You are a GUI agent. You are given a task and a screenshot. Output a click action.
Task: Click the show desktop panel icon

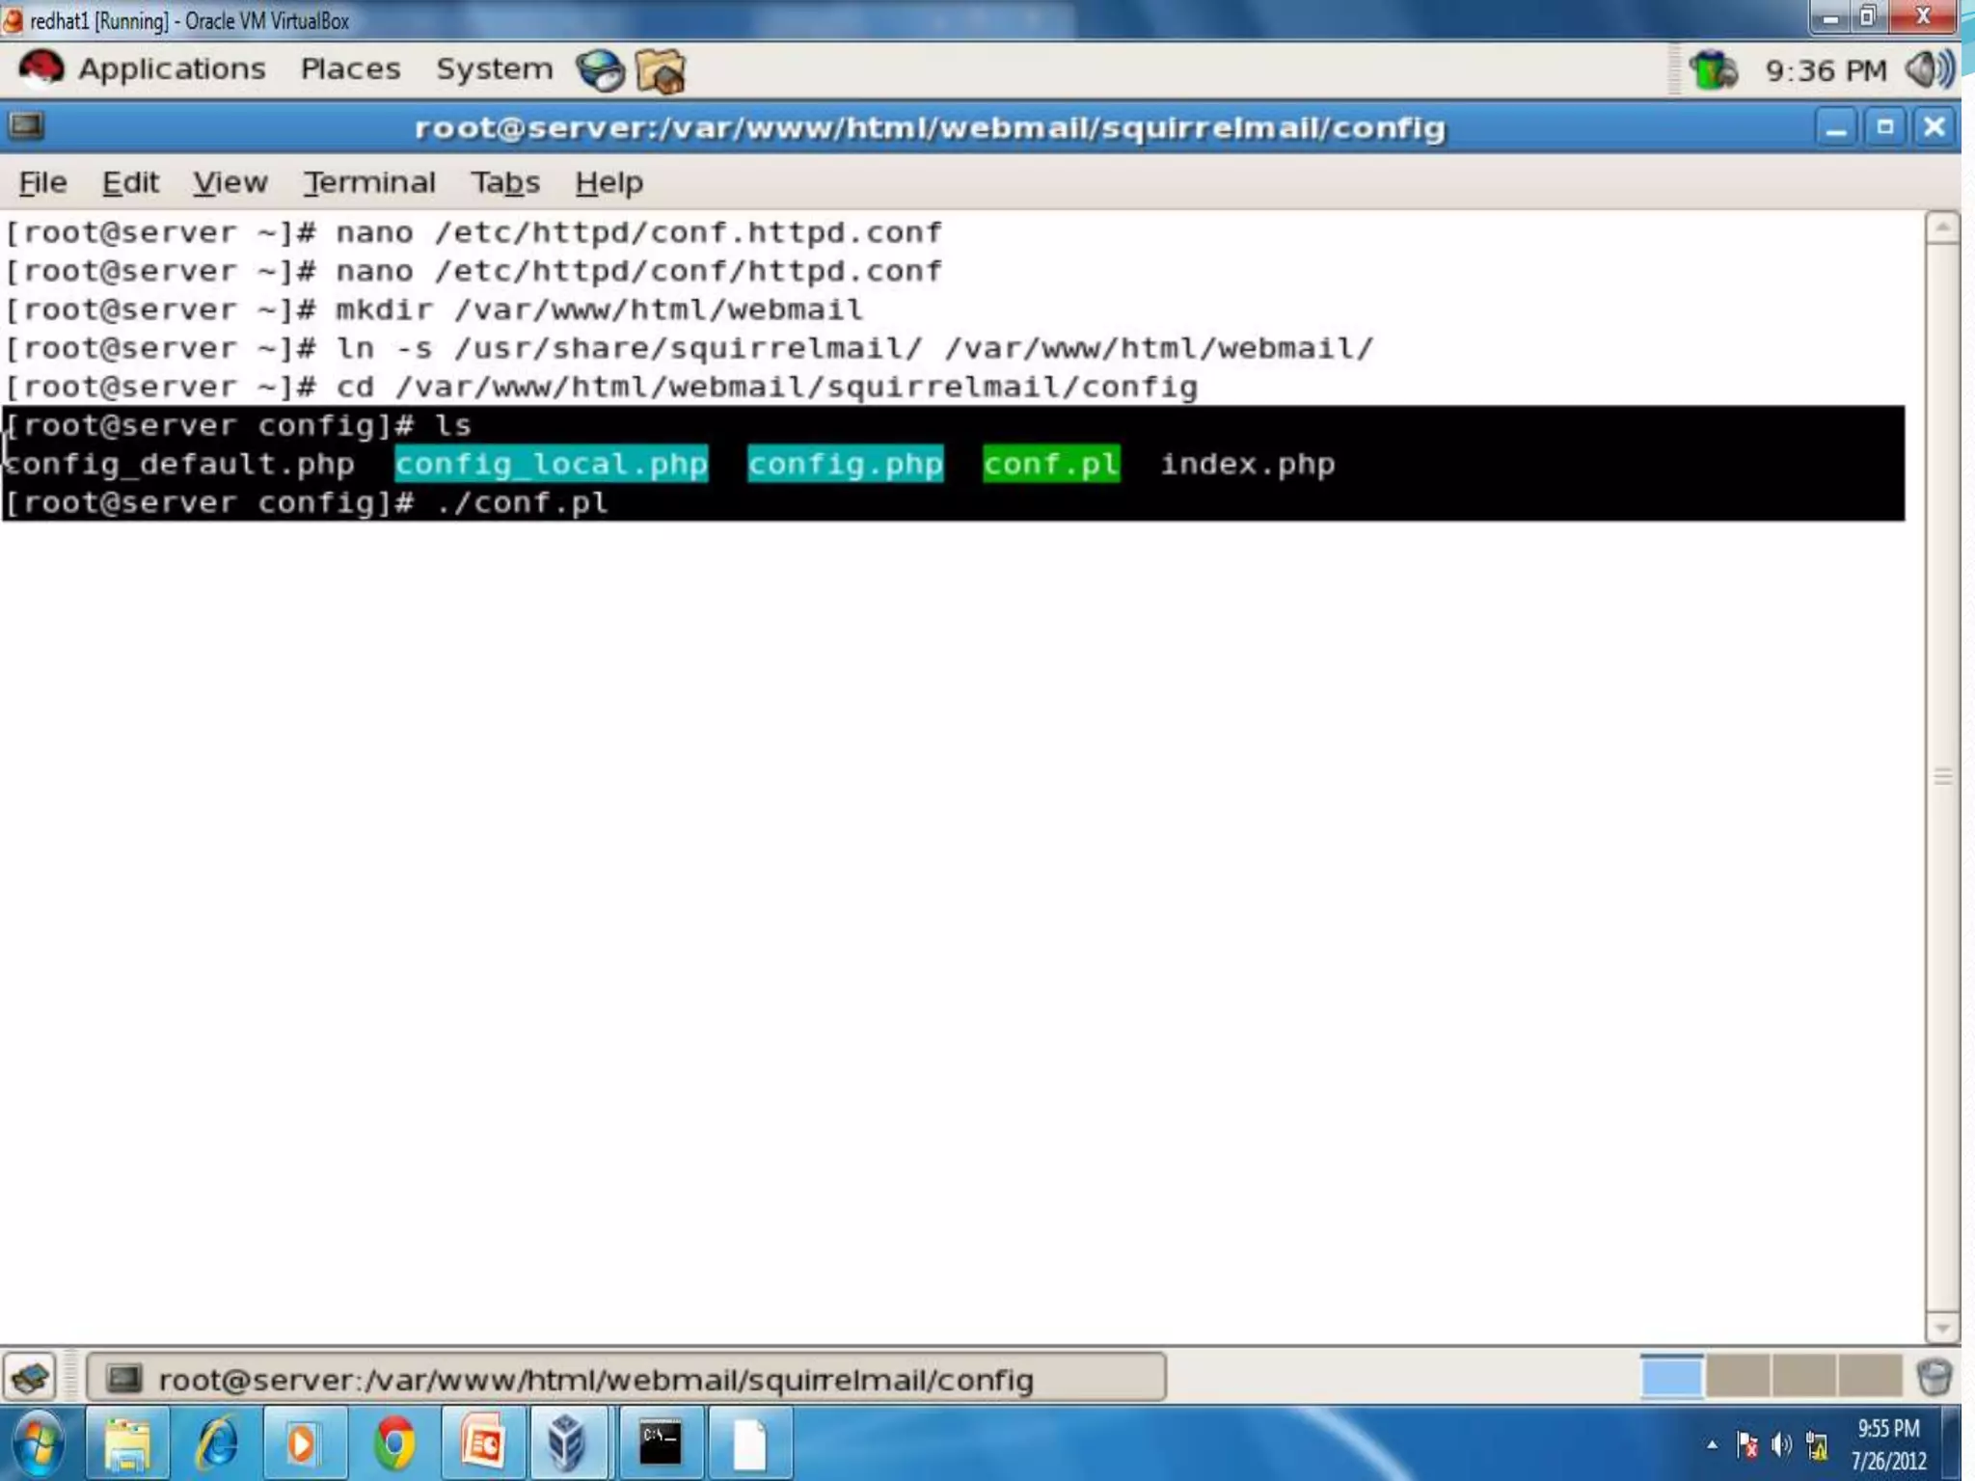pyautogui.click(x=31, y=1377)
